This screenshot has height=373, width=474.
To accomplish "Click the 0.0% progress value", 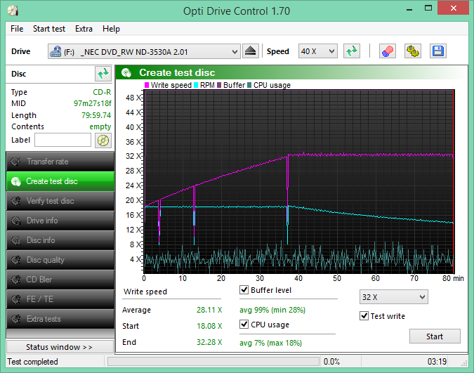I will click(331, 362).
